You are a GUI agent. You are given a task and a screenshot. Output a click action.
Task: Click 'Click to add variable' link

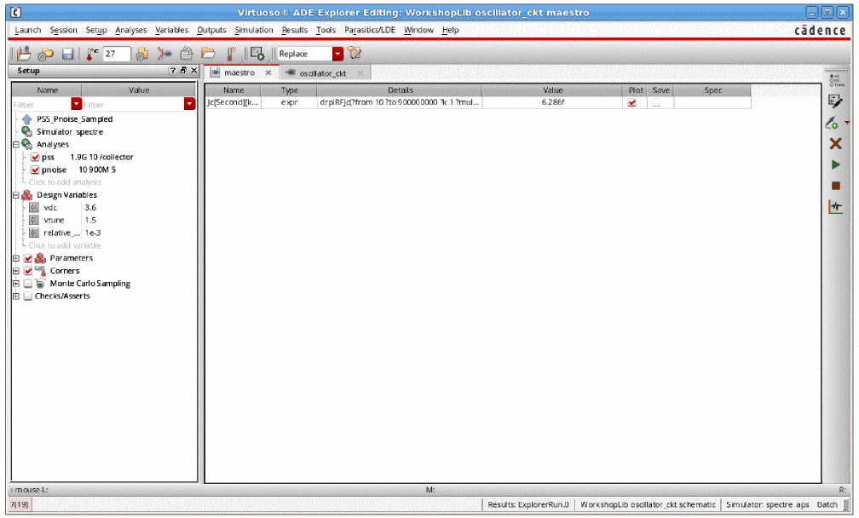click(x=65, y=245)
